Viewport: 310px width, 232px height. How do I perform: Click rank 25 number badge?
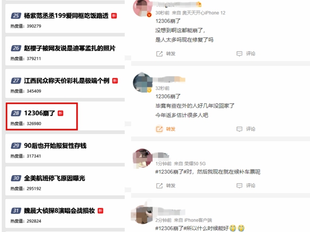[x=16, y=15]
